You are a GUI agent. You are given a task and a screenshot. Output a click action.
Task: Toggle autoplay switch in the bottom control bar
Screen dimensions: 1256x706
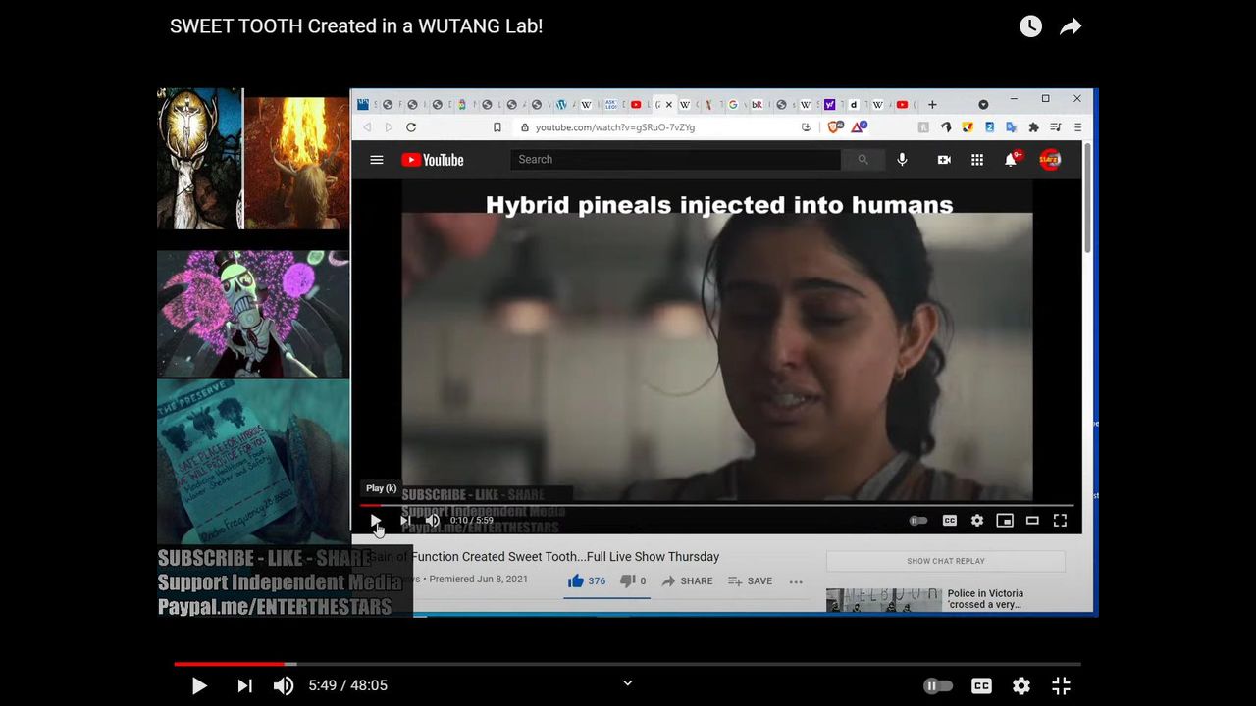(938, 685)
